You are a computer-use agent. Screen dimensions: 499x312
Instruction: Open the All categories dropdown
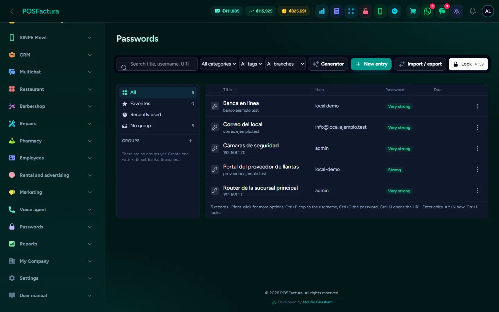(x=219, y=64)
